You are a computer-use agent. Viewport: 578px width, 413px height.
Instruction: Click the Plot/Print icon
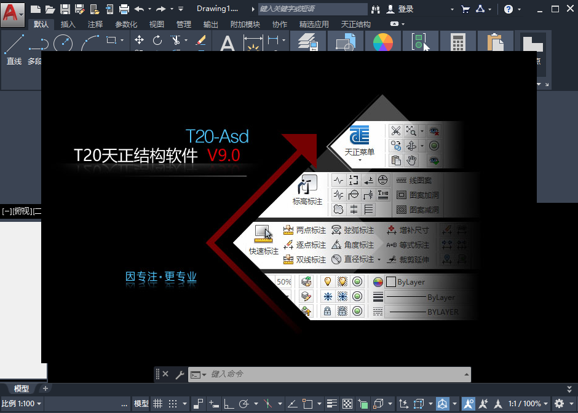click(124, 9)
